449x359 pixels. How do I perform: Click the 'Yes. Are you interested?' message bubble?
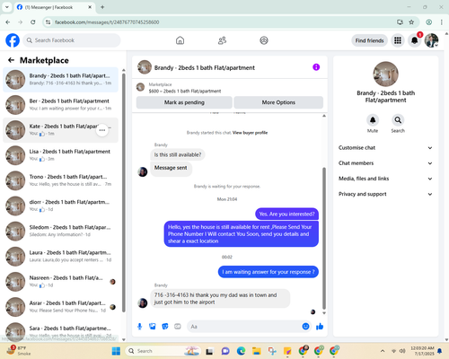[286, 214]
